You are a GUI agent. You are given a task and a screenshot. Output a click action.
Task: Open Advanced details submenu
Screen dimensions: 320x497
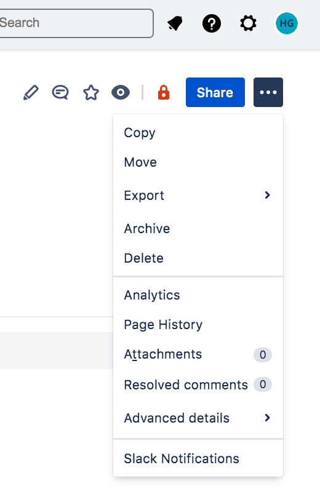[198, 418]
